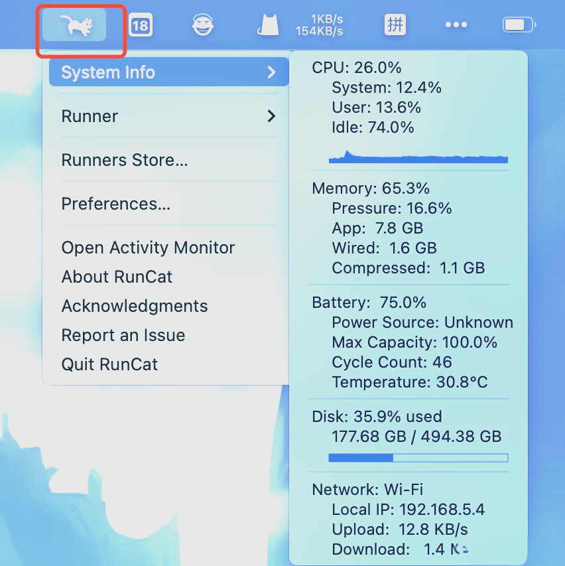Select Quit RunCat
Viewport: 565px width, 566px height.
(x=109, y=364)
